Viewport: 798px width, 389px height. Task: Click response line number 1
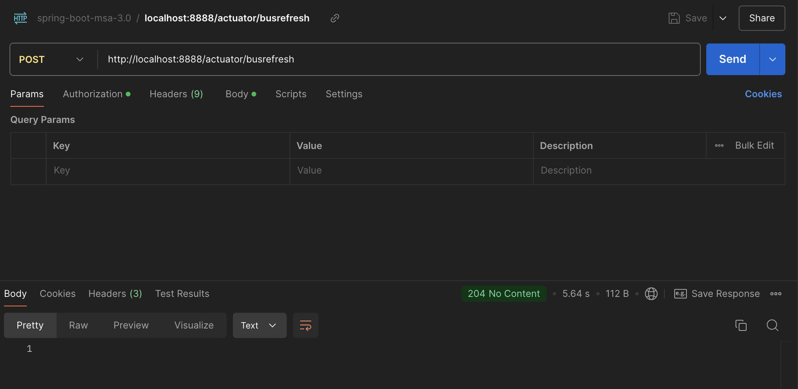pyautogui.click(x=29, y=349)
